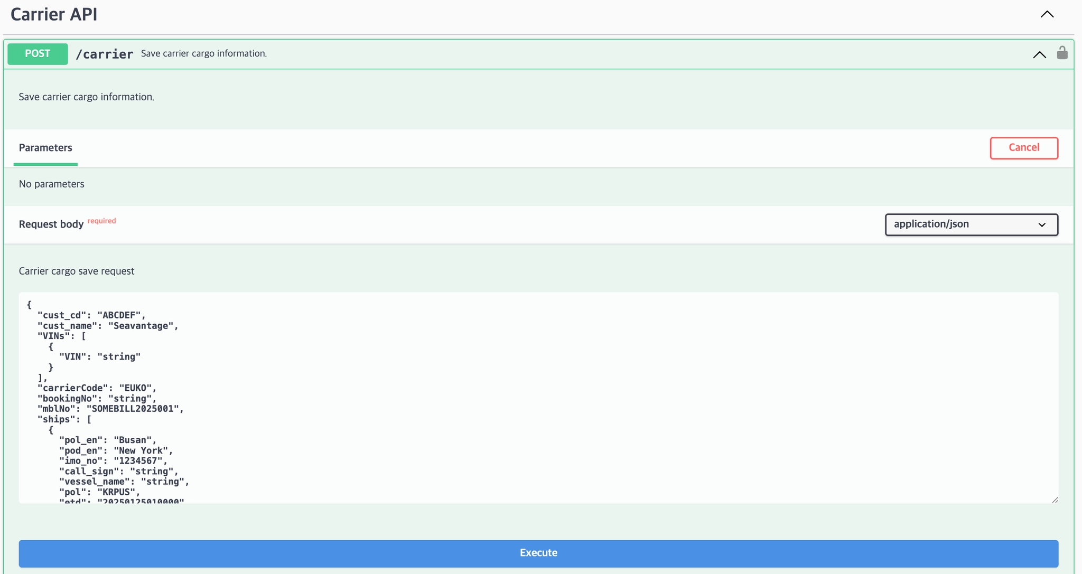
Task: Click the "pod_en": "New York" line
Action: click(116, 450)
